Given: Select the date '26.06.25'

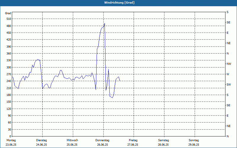Looking at the screenshot, I should [103, 145].
